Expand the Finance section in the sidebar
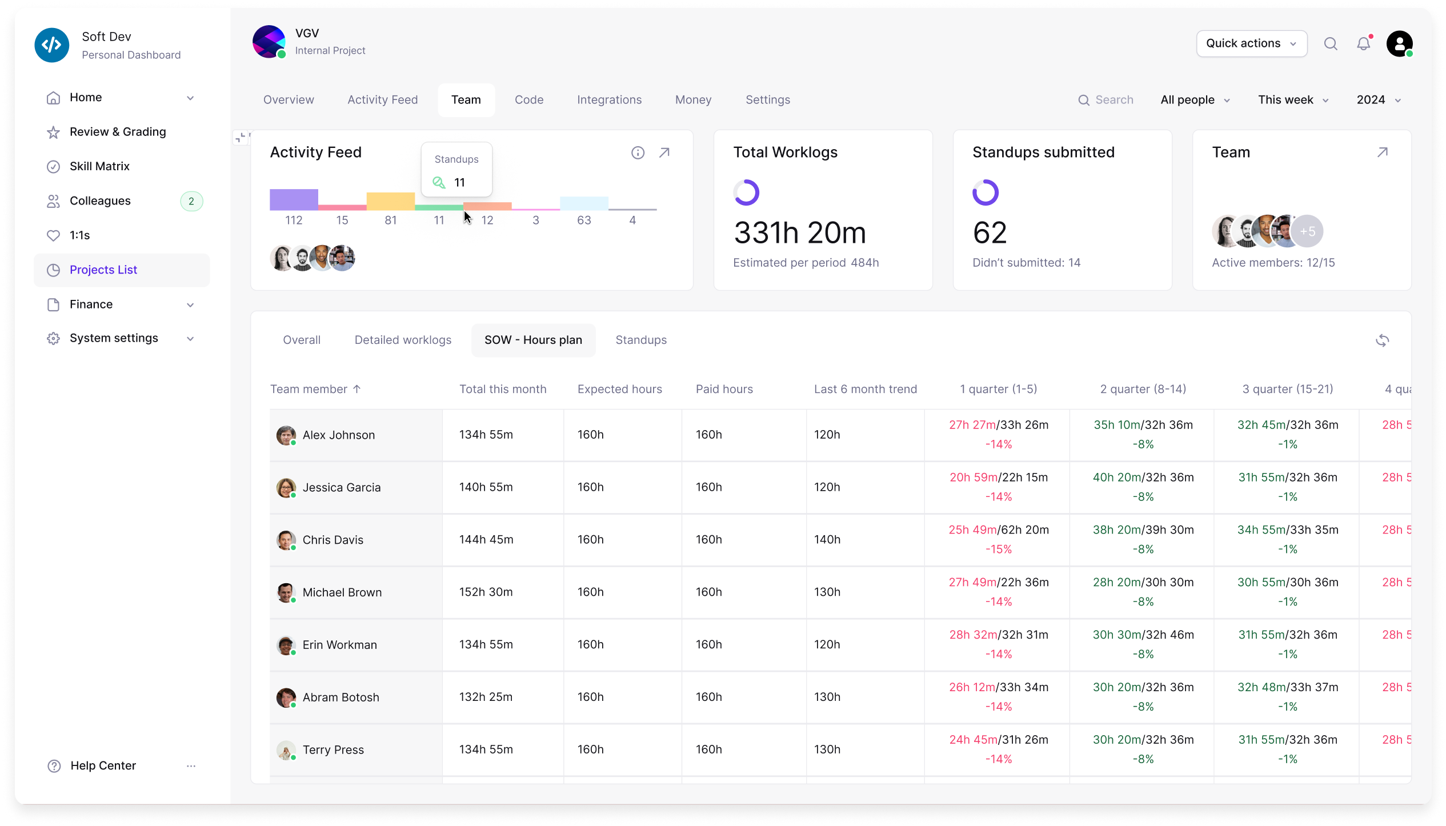This screenshot has height=826, width=1446. pos(190,304)
